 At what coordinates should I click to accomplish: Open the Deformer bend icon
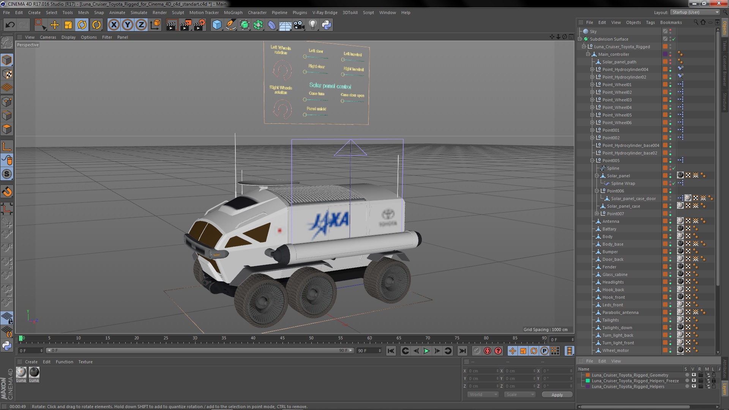click(x=272, y=25)
